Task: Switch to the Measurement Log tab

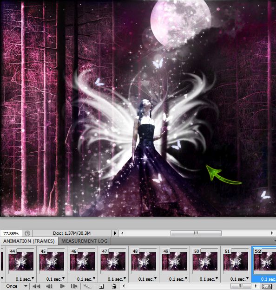Action: click(84, 241)
